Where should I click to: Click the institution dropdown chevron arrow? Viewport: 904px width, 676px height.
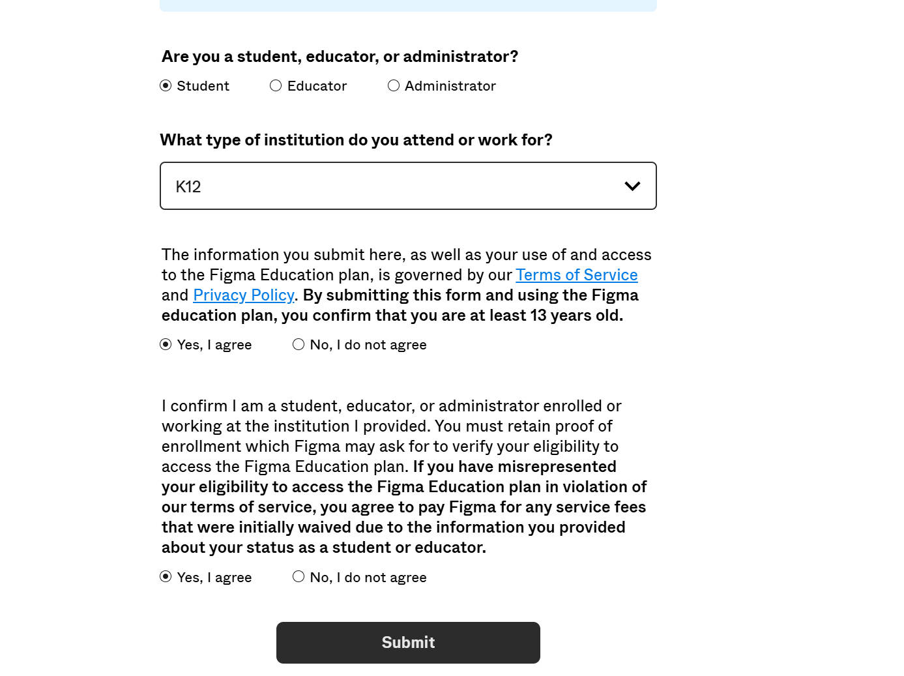(632, 186)
